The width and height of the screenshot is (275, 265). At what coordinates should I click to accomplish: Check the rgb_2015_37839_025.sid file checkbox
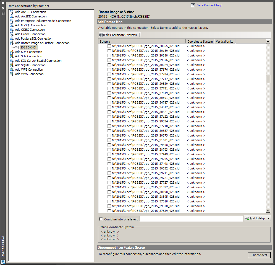tap(109, 210)
